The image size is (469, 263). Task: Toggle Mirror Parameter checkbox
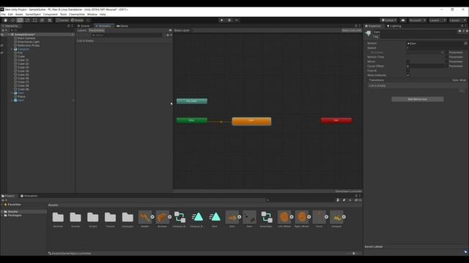447,61
